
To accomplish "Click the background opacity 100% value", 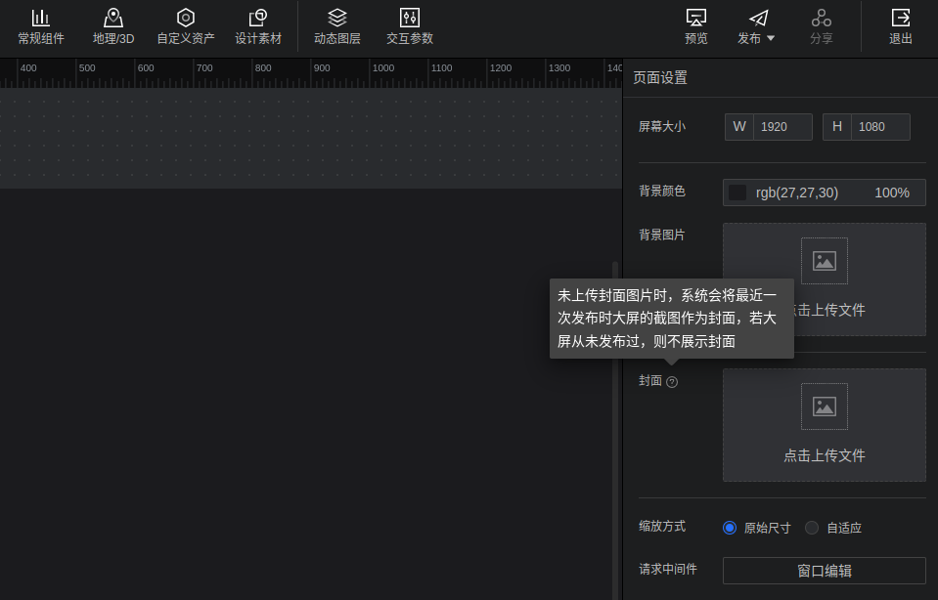I will pos(891,193).
